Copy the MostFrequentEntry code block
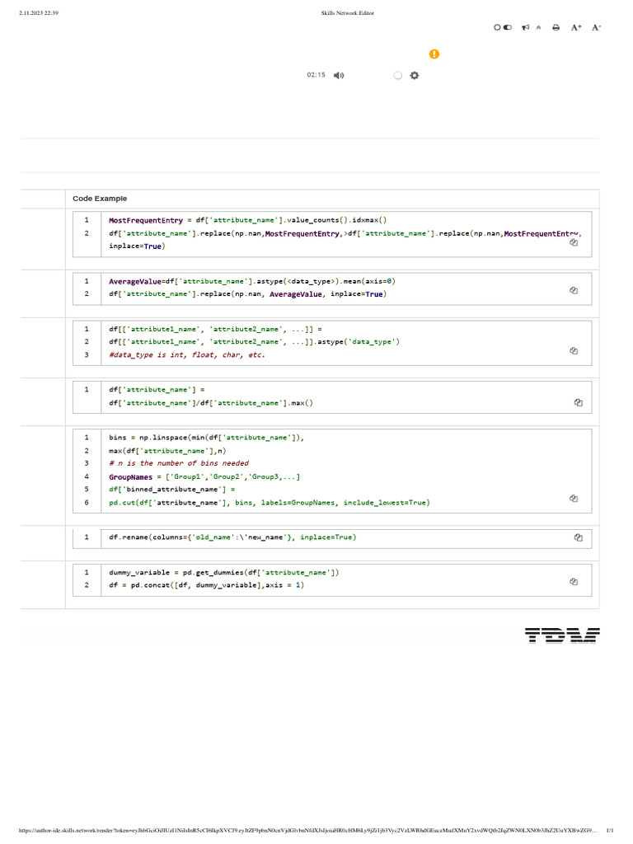The width and height of the screenshot is (633, 844). point(573,242)
